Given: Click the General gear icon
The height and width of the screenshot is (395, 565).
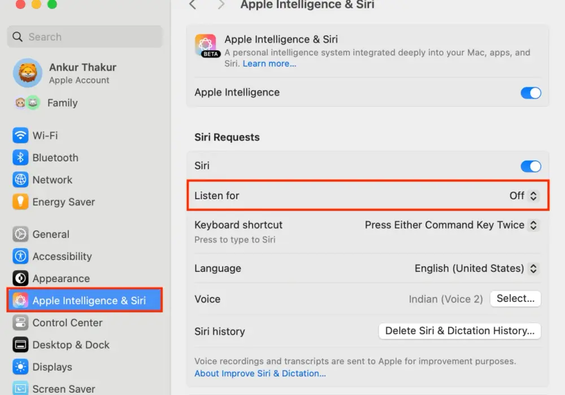Looking at the screenshot, I should [20, 234].
